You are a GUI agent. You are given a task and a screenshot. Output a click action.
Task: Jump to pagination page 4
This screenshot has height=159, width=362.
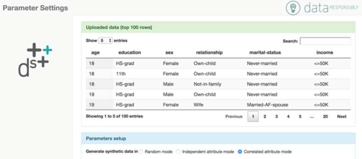(x=288, y=116)
